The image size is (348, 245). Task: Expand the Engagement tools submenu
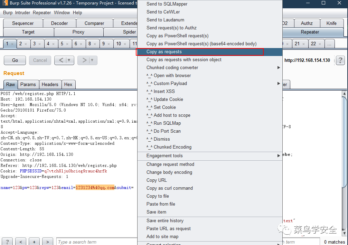pos(279,156)
